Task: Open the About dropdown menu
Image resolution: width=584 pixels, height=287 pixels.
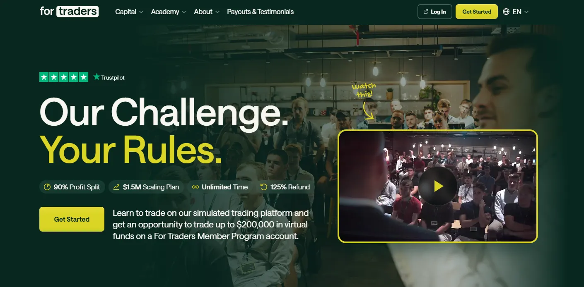Action: [x=207, y=12]
